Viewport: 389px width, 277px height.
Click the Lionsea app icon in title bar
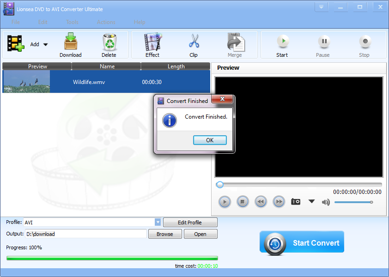(9, 9)
